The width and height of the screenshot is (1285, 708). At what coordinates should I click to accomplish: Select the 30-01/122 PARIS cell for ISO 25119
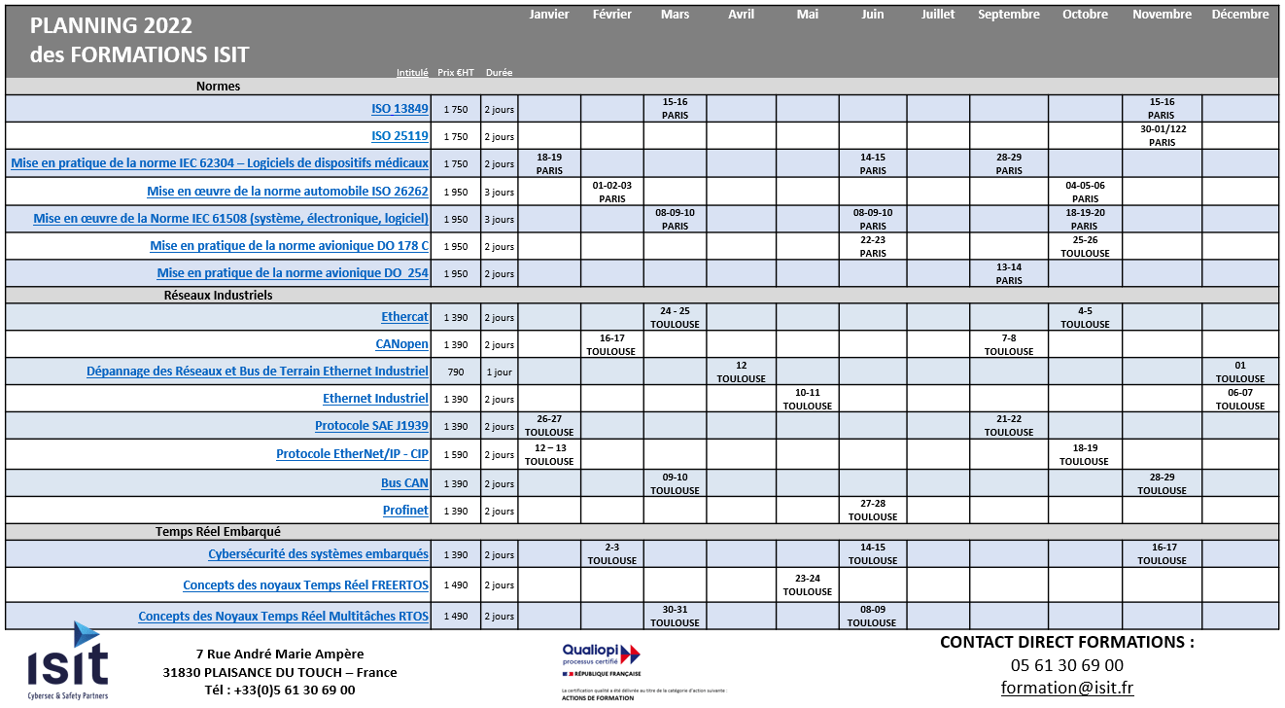1162,135
